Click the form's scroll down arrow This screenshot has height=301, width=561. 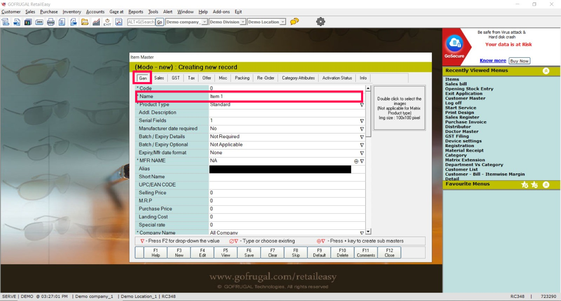pyautogui.click(x=368, y=232)
